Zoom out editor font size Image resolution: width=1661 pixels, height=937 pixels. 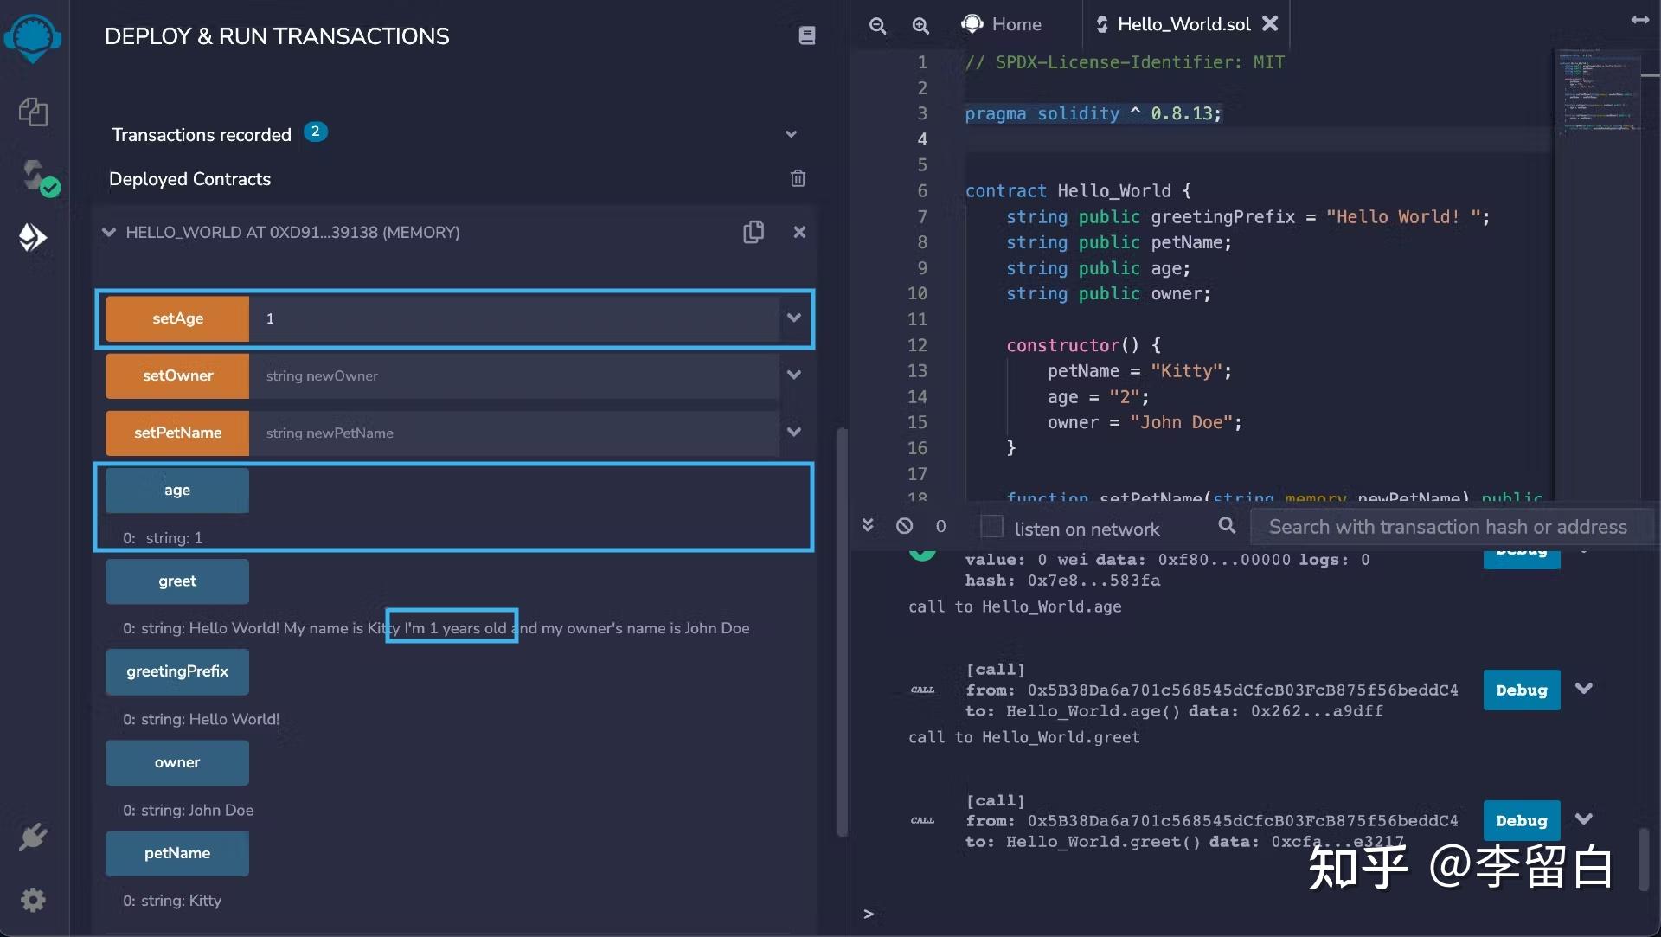(x=877, y=25)
